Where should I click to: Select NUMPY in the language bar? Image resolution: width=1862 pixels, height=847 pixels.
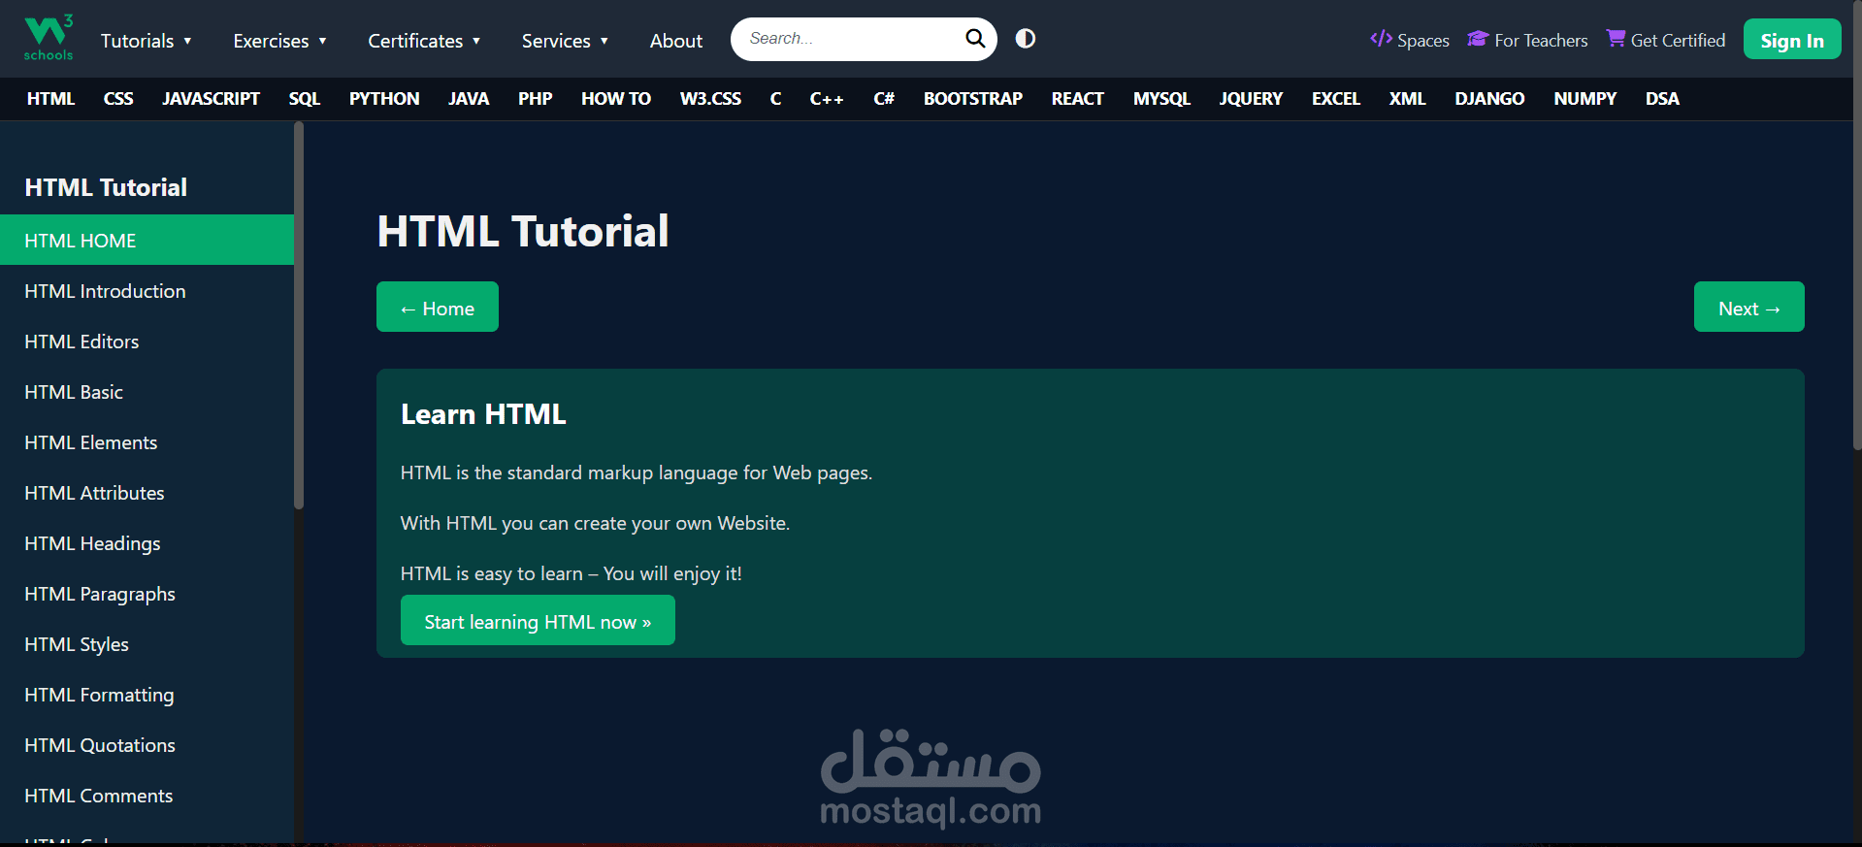[x=1585, y=99]
